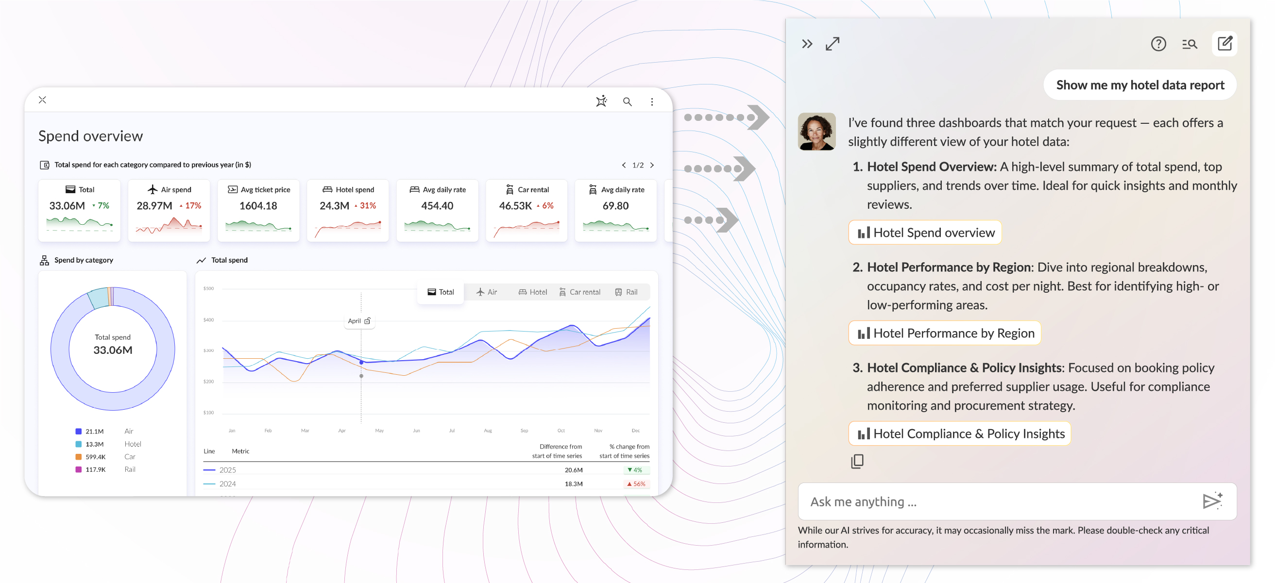Click the AI sparkle star icon
The width and height of the screenshot is (1275, 583).
(x=601, y=101)
